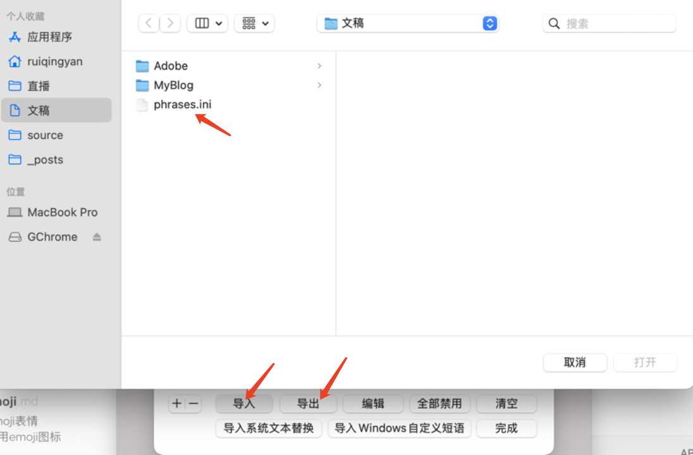The image size is (693, 455).
Task: Click the 打开 button
Action: click(645, 362)
